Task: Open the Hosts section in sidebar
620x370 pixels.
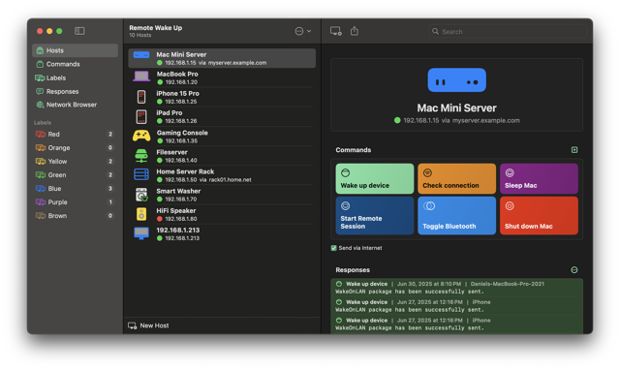Action: (76, 50)
